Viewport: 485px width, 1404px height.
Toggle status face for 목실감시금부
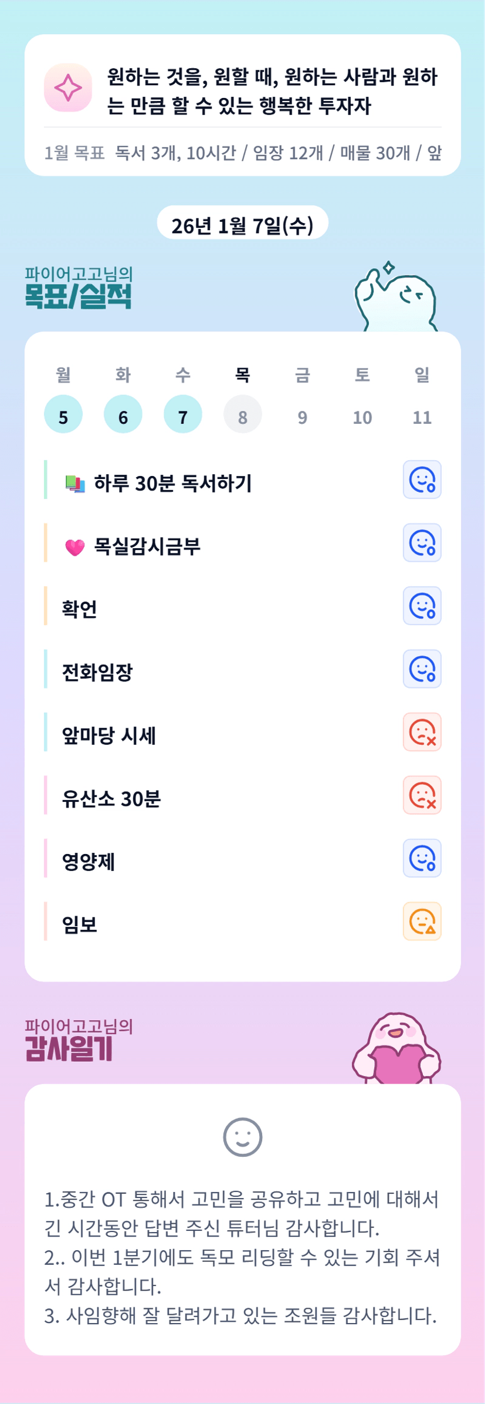(422, 542)
